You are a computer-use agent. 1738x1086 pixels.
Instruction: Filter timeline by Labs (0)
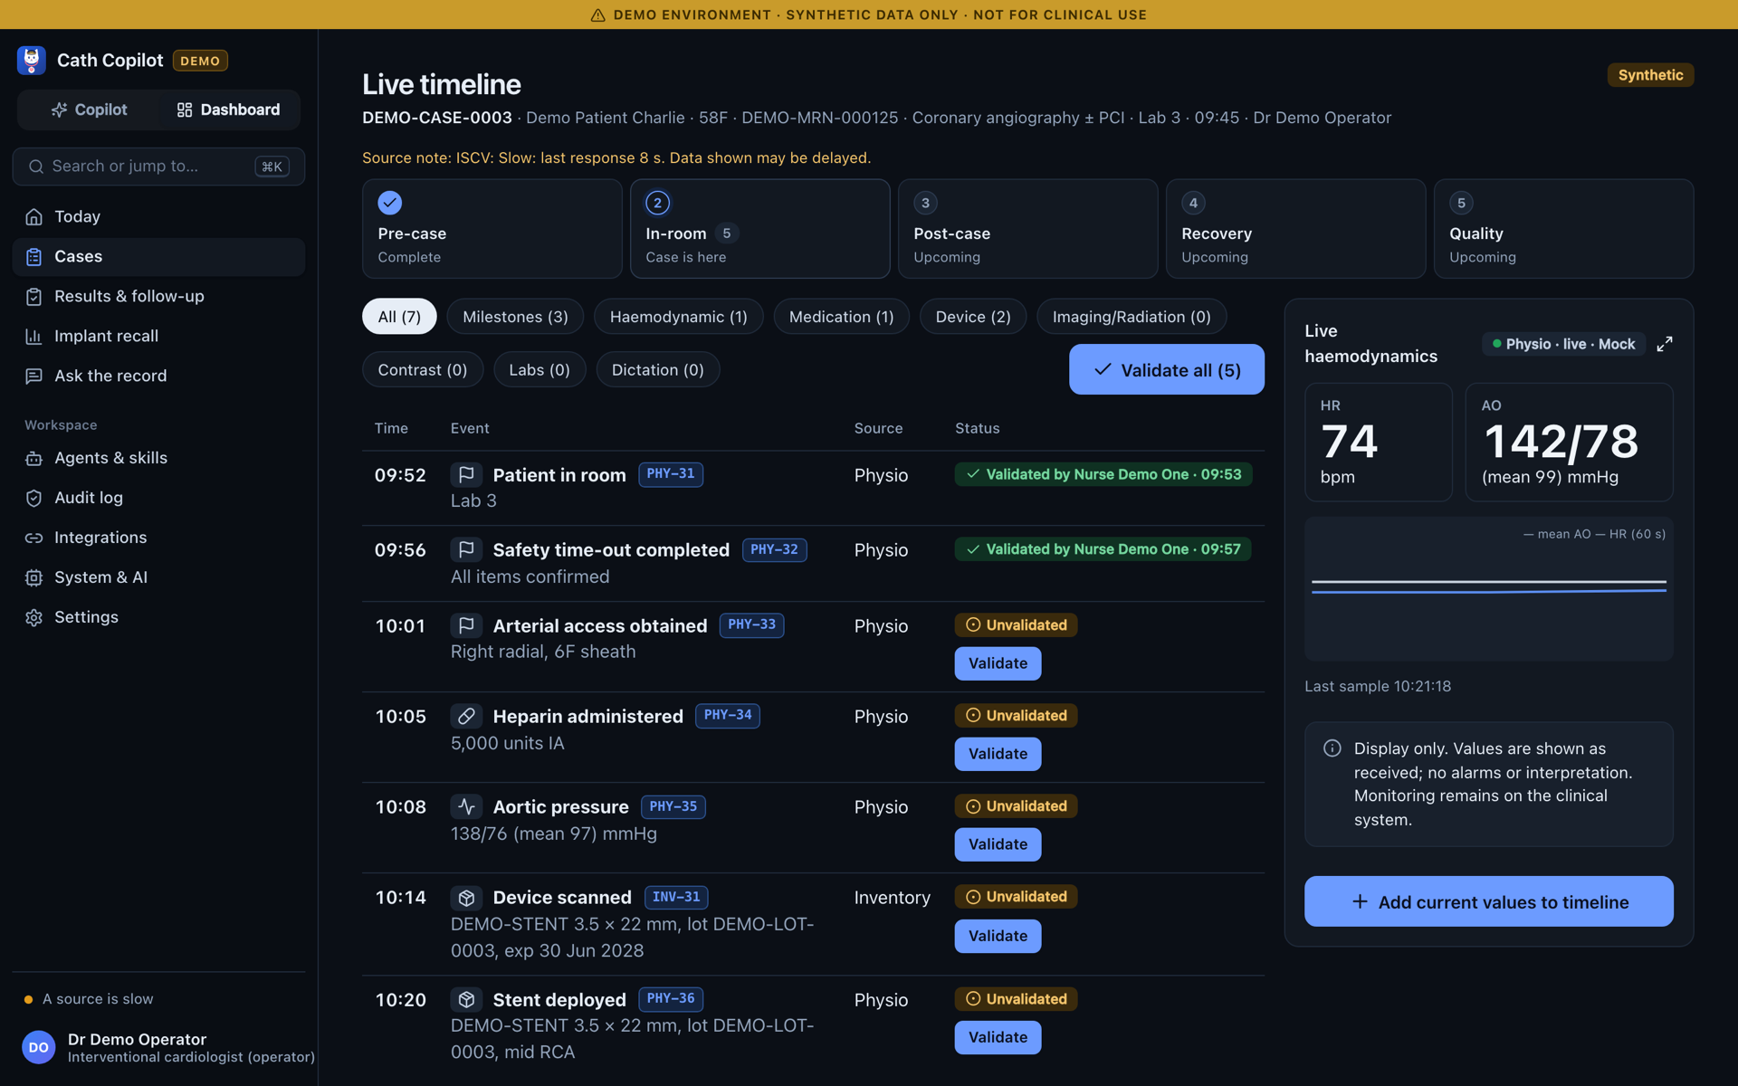pos(540,369)
